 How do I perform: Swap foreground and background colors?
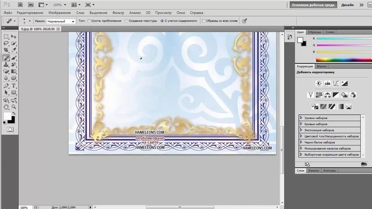coord(14,114)
